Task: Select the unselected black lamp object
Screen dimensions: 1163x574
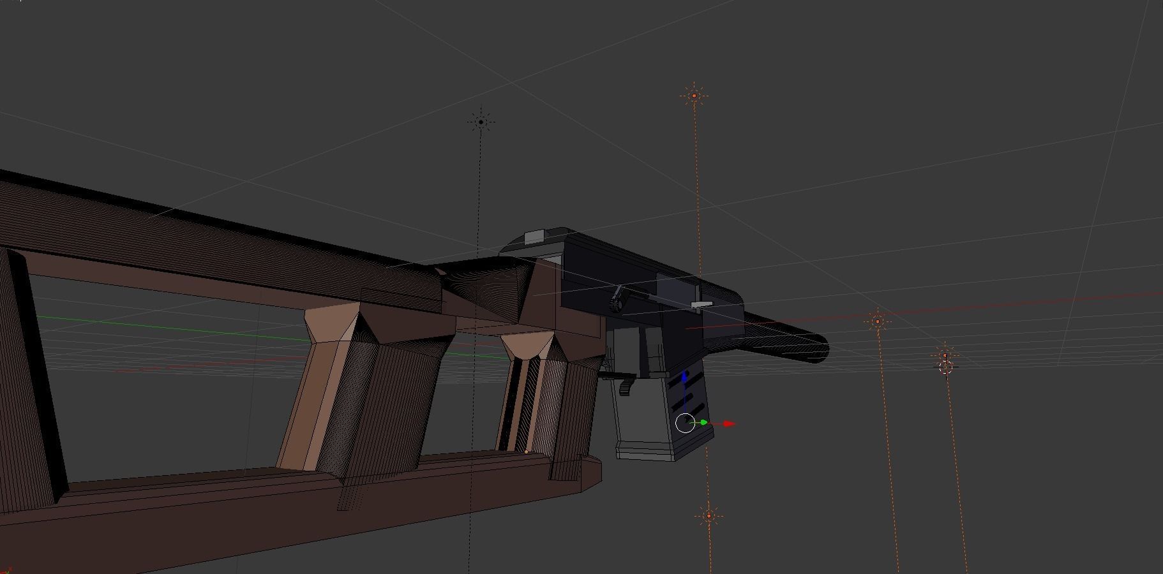Action: tap(481, 121)
